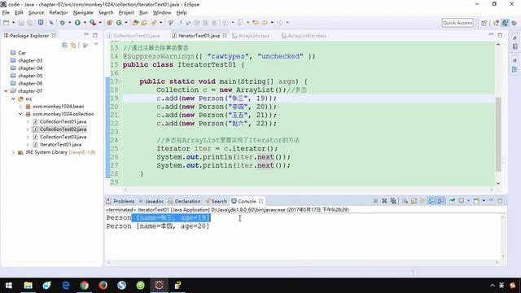Open File Explorer from the taskbar
521x293 pixels.
pos(28,286)
